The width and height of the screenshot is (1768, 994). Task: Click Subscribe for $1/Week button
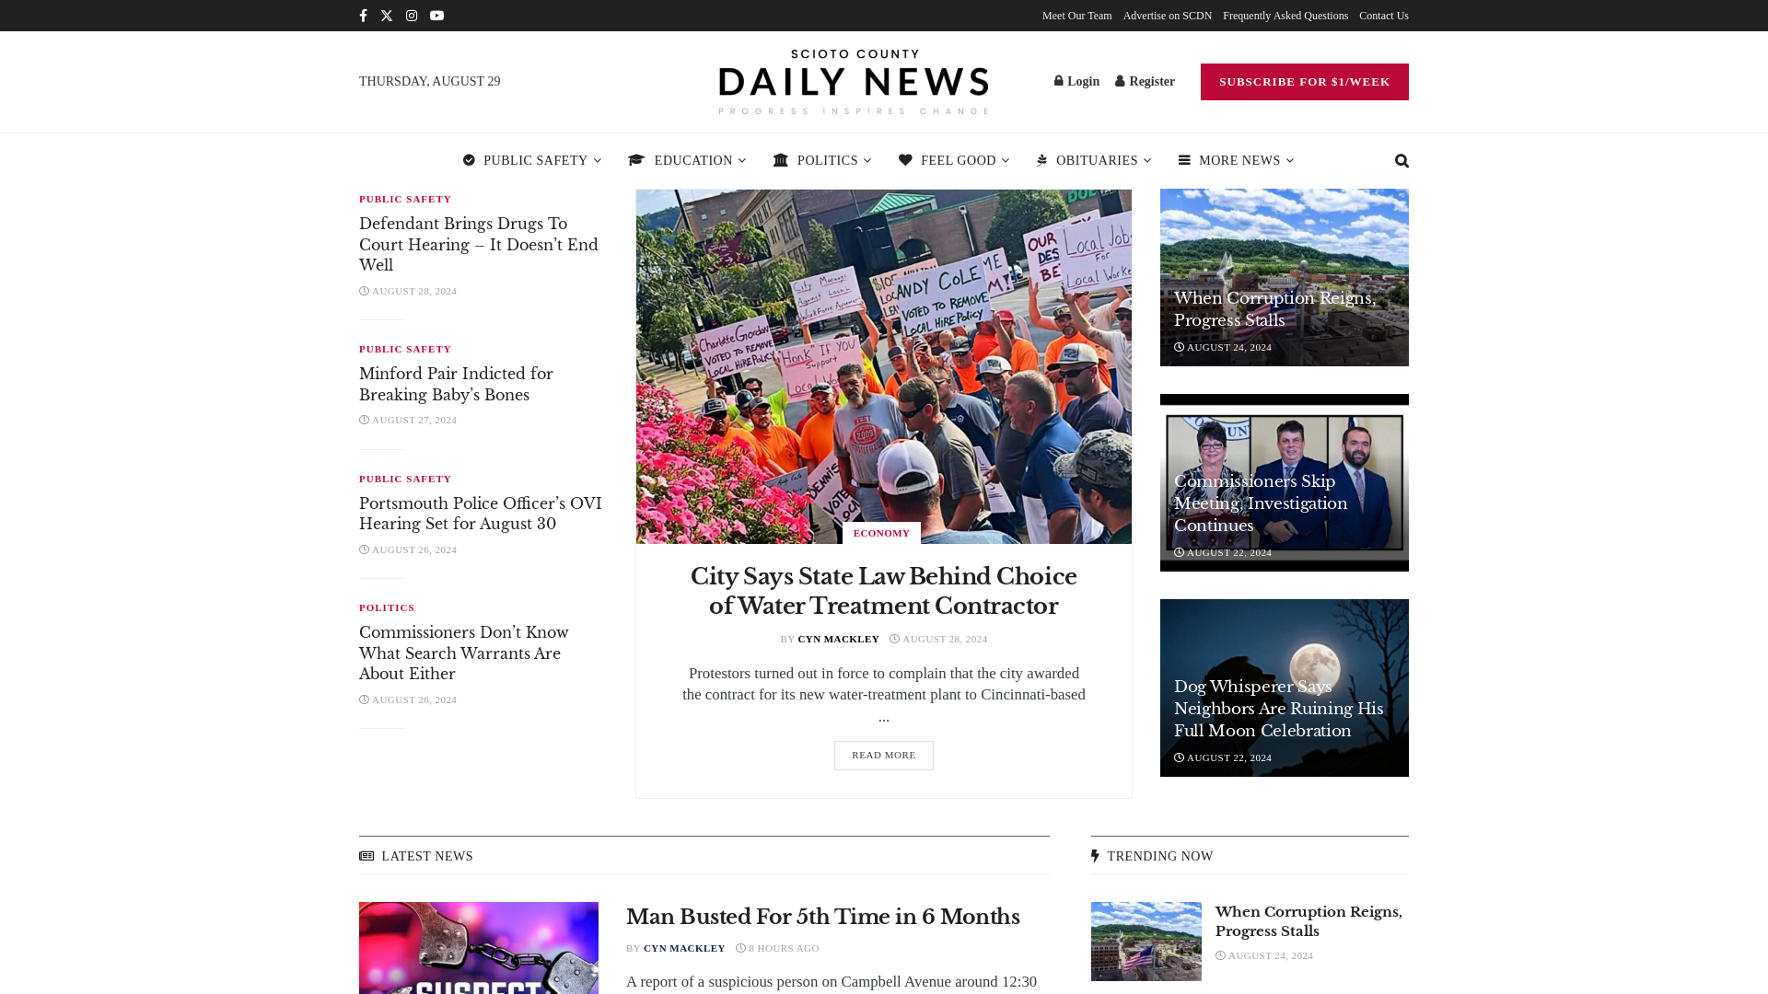click(x=1304, y=82)
